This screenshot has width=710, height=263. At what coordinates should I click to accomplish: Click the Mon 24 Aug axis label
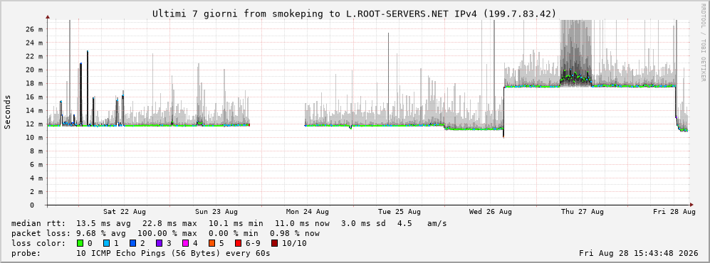click(x=308, y=212)
